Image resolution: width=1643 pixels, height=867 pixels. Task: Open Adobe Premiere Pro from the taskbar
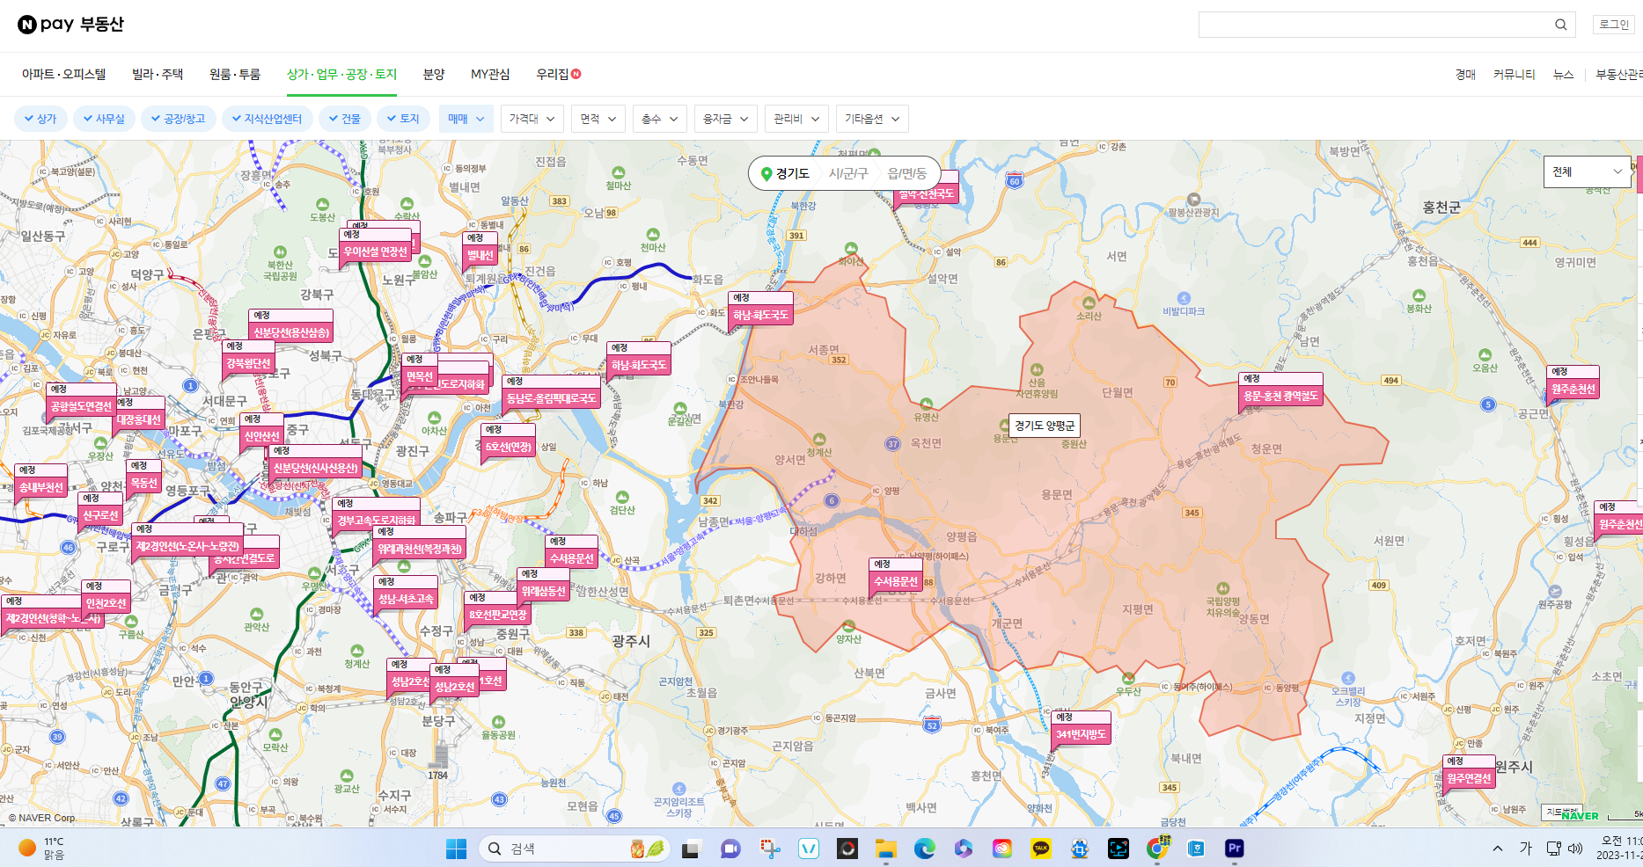click(1234, 849)
